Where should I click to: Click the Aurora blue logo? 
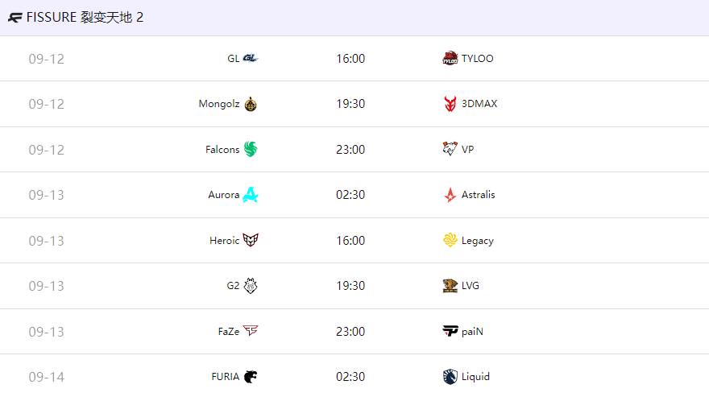point(251,195)
